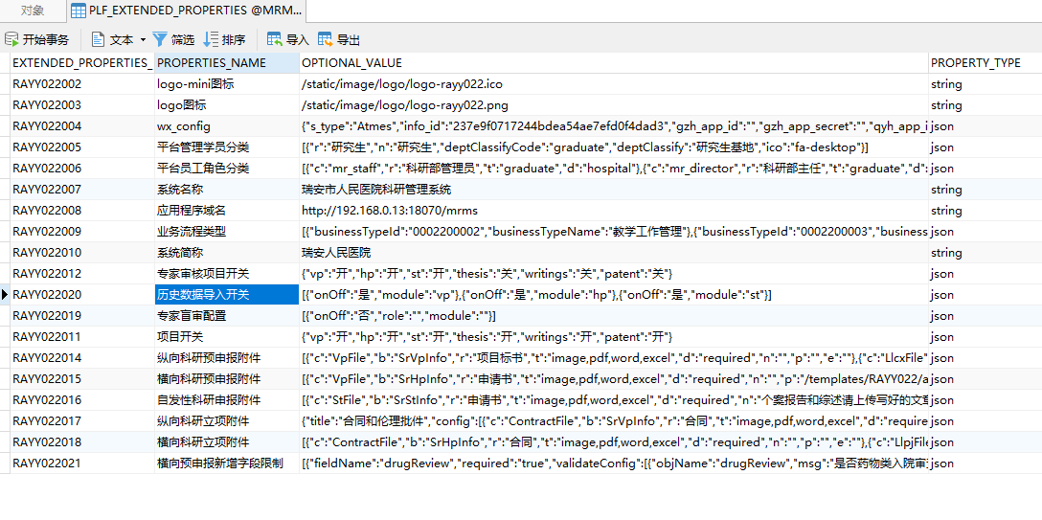Click the 瑞安人民医院 value cell

pos(613,253)
